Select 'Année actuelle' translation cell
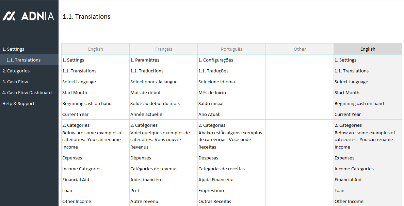 pyautogui.click(x=146, y=114)
